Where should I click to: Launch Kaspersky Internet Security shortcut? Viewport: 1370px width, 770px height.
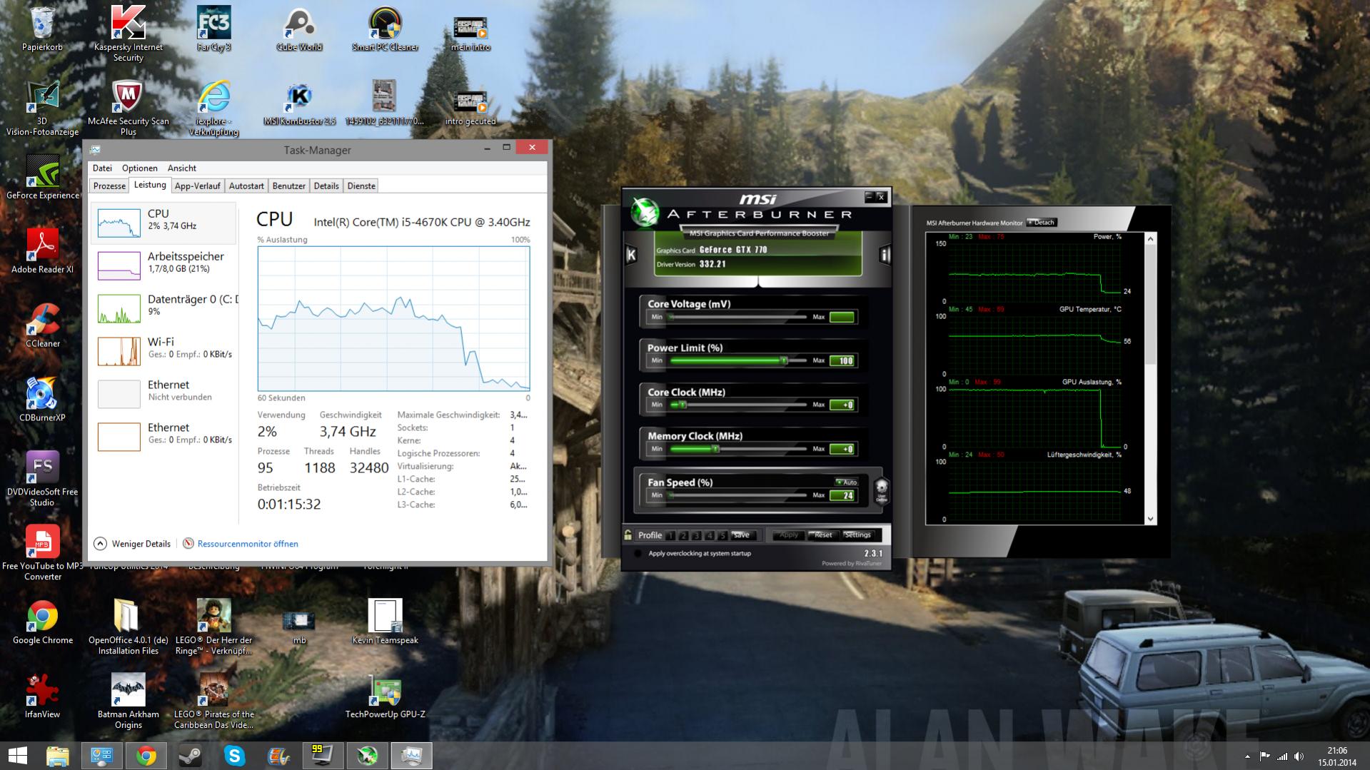(x=129, y=34)
